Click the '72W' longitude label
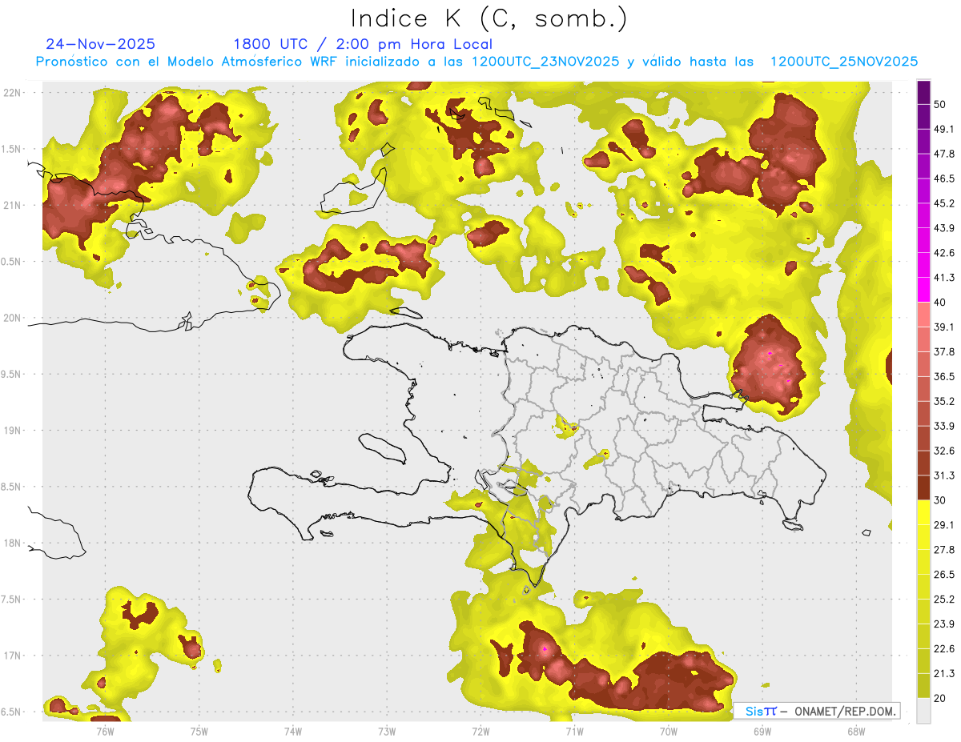961x742 pixels. [480, 731]
